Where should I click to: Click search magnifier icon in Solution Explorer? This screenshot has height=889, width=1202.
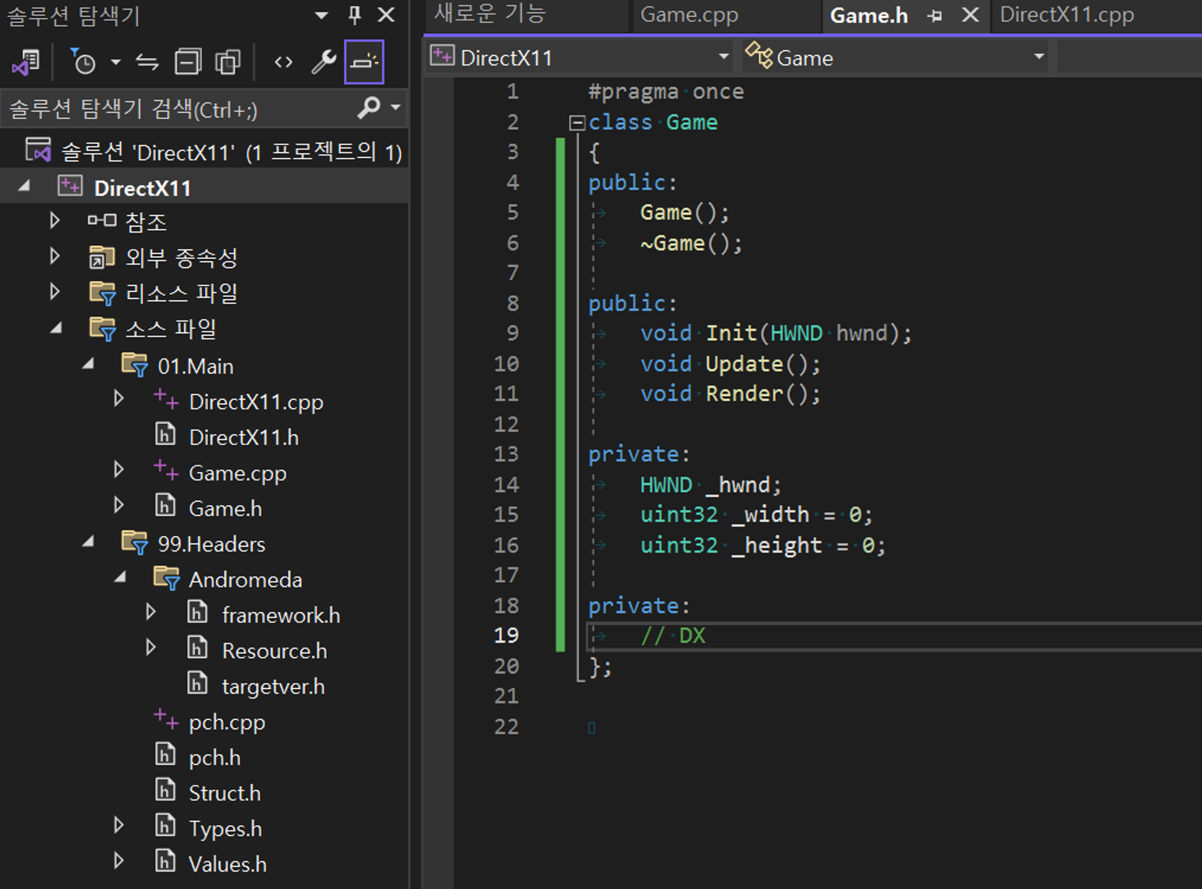368,108
